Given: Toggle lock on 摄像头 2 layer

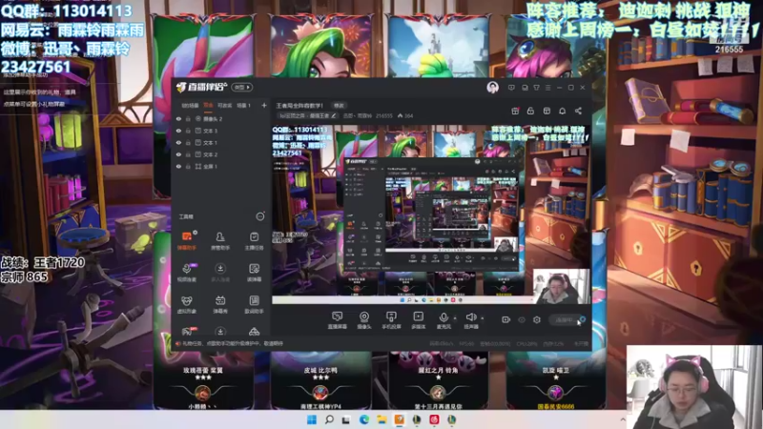Looking at the screenshot, I should pos(188,118).
